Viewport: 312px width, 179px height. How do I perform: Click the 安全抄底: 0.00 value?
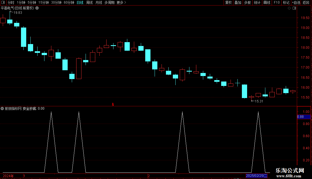click(33, 109)
